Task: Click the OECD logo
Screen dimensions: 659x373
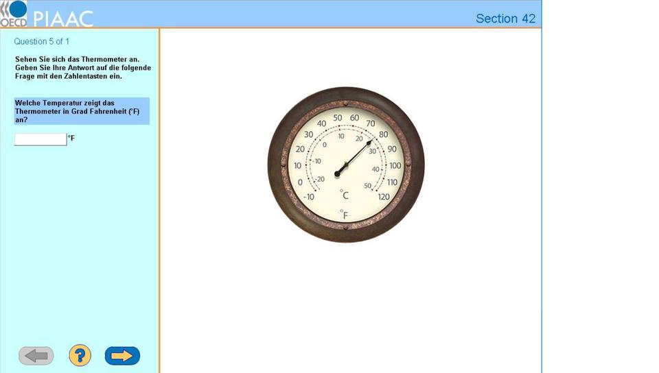Action: [14, 14]
